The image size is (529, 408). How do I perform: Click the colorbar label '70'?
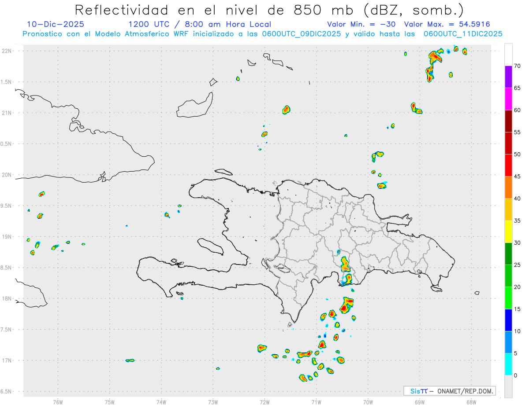pyautogui.click(x=518, y=66)
